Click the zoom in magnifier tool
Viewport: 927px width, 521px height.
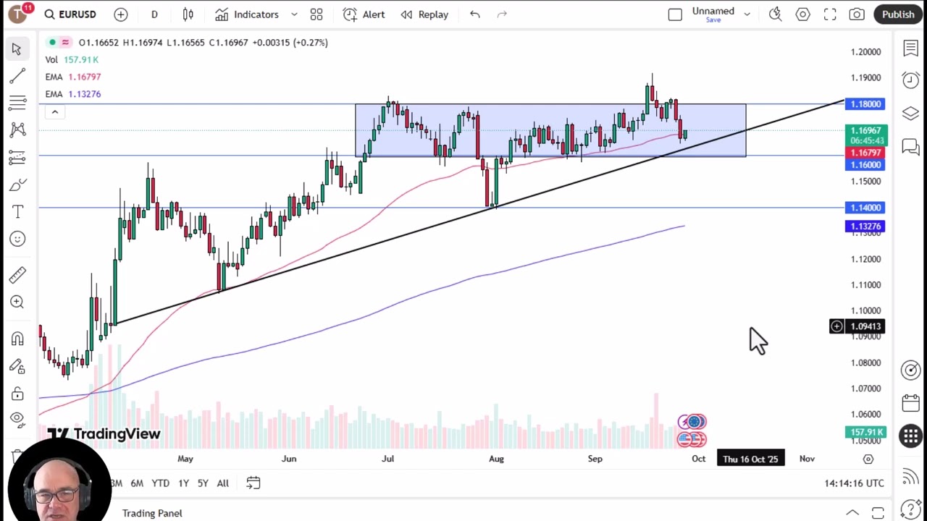click(17, 302)
